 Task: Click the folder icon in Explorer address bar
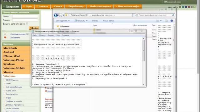coord(66,15)
